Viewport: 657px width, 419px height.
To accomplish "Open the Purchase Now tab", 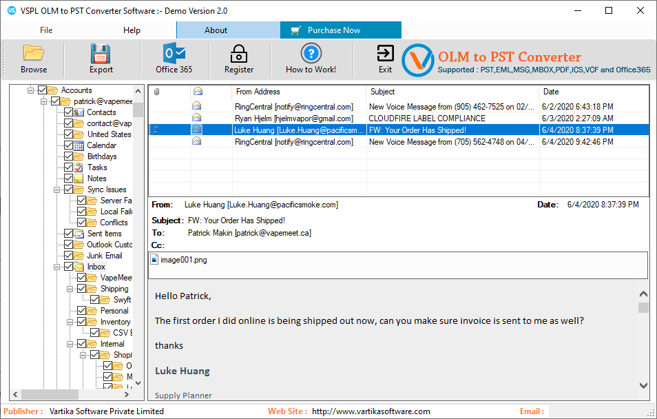I will [x=341, y=30].
